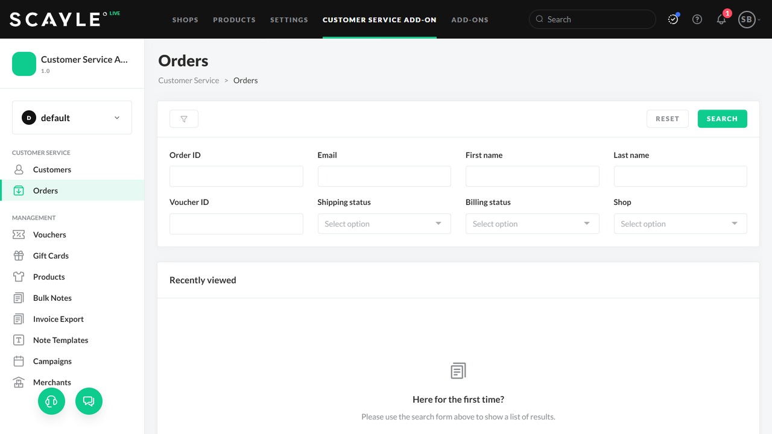Open the default shop selector

click(x=72, y=118)
